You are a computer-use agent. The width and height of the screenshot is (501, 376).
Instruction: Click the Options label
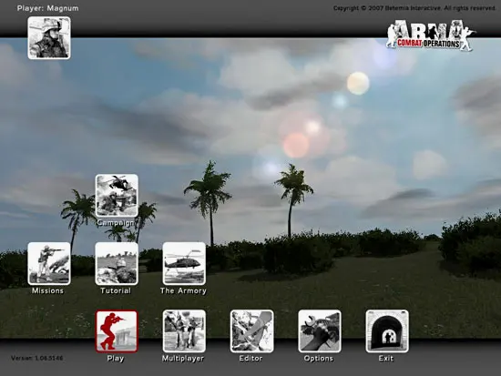319,359
